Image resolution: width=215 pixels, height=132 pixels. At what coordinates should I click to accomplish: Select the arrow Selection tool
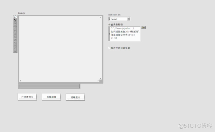tap(15, 20)
